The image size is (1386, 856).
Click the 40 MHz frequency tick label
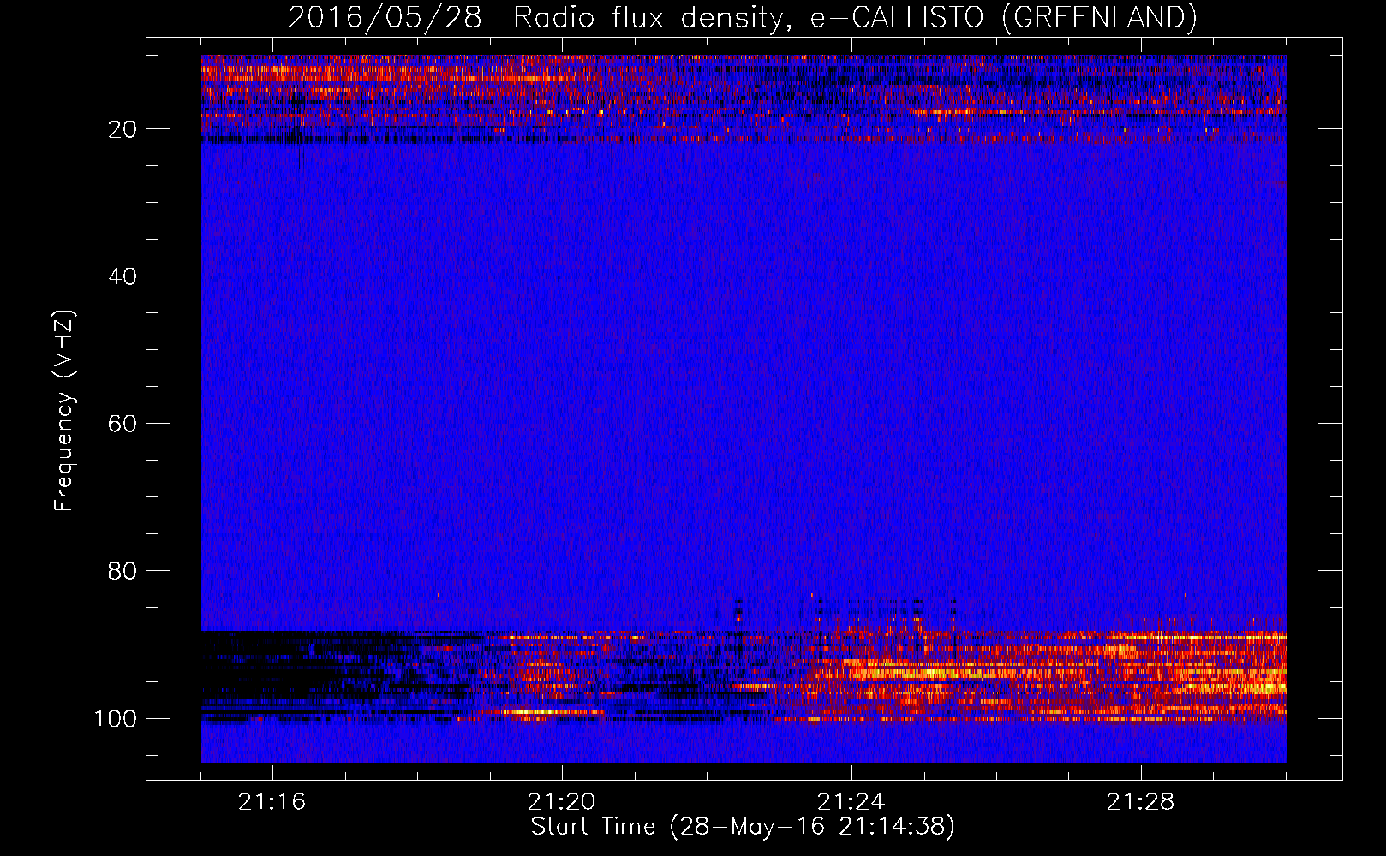(122, 276)
